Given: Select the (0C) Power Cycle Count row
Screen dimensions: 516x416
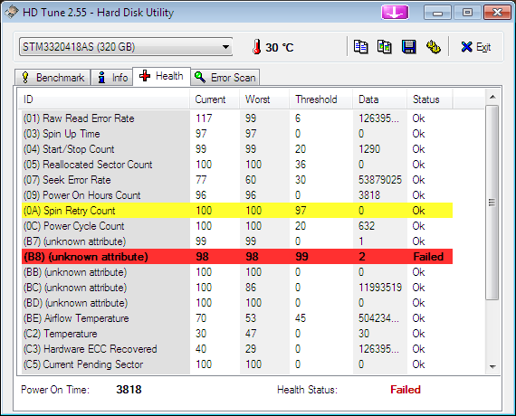Looking at the screenshot, I should (237, 226).
